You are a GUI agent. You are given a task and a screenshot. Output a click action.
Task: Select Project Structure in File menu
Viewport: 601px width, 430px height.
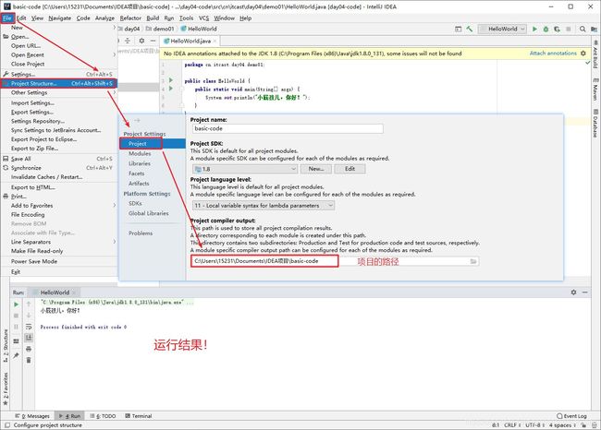pyautogui.click(x=58, y=83)
